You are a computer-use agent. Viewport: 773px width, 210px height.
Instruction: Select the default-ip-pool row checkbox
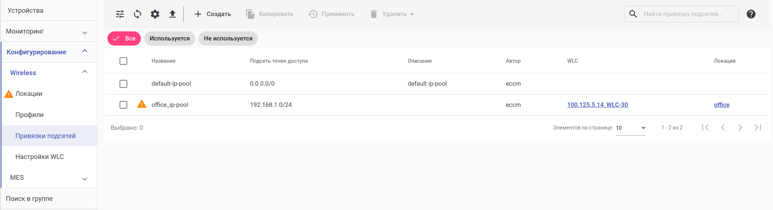pyautogui.click(x=124, y=84)
